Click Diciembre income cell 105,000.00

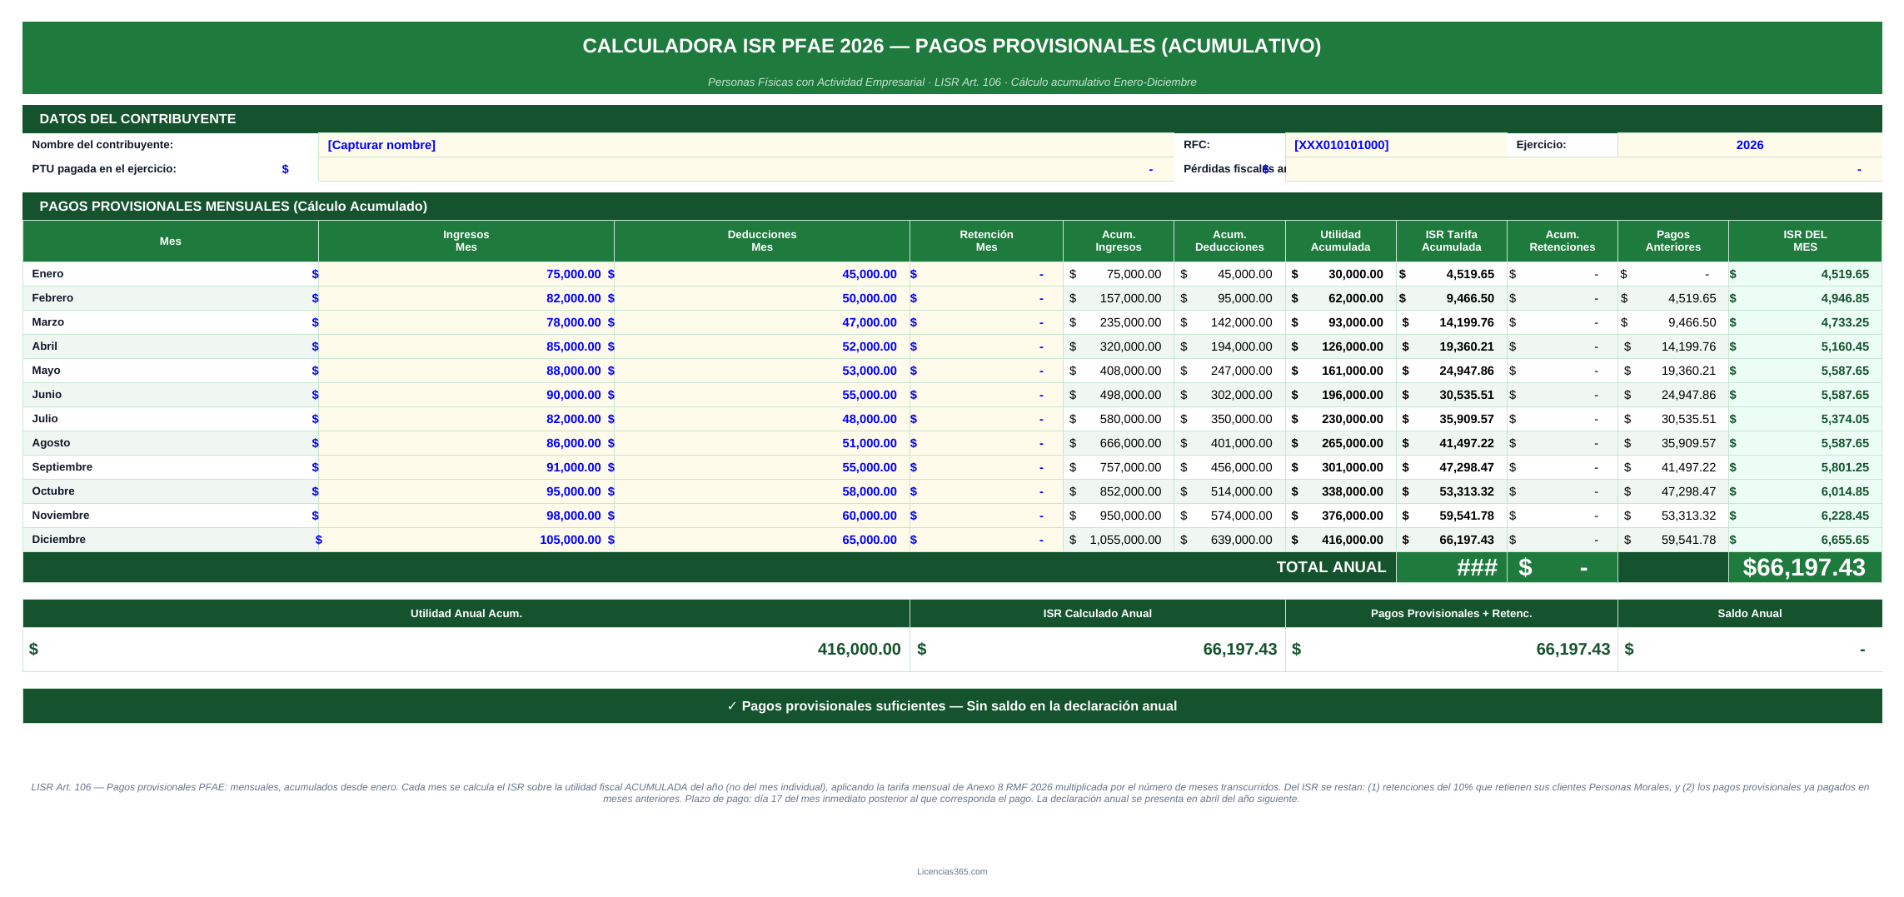click(x=466, y=540)
